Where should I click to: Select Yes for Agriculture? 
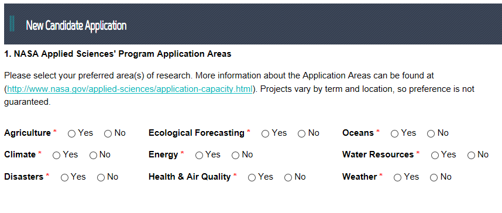(x=72, y=134)
